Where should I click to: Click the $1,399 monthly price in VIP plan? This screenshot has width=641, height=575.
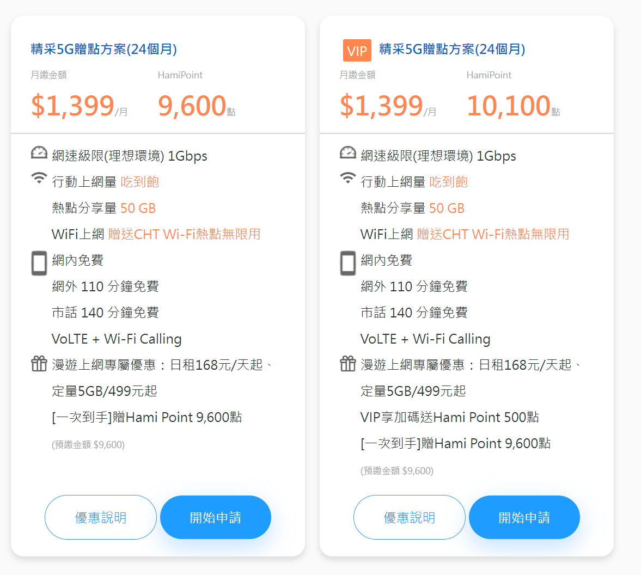(x=381, y=106)
